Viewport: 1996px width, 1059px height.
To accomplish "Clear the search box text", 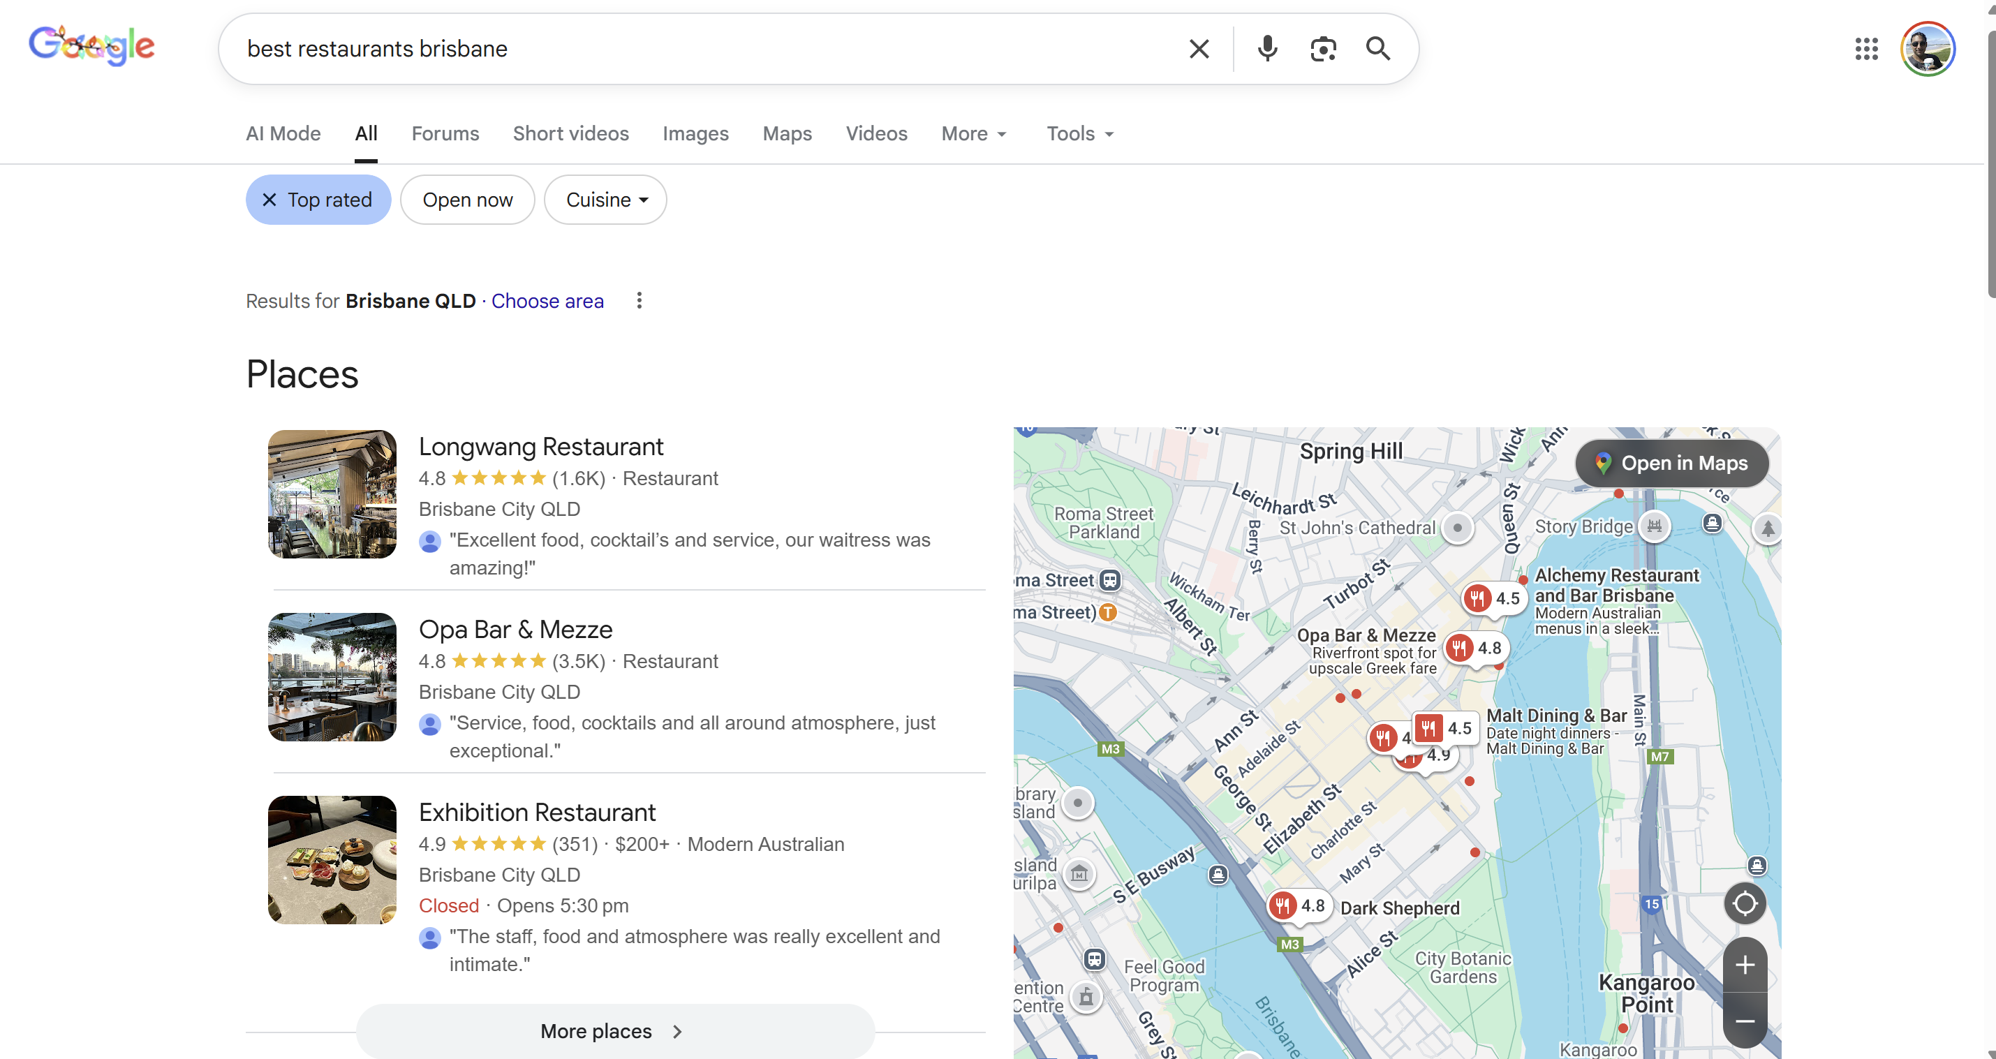I will (x=1199, y=49).
